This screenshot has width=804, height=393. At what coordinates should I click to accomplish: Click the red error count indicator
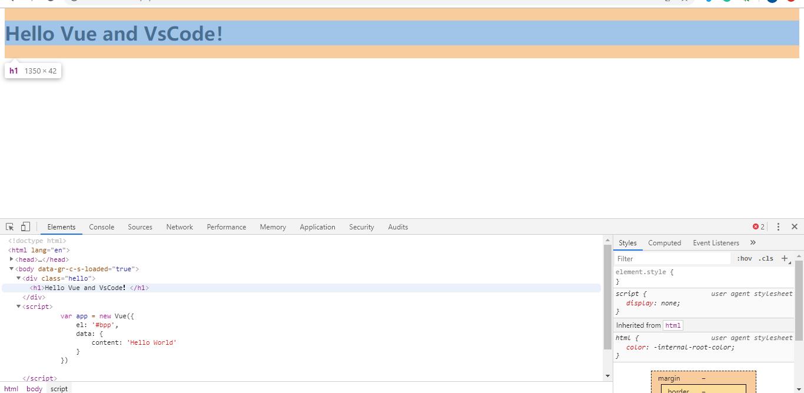pos(759,227)
